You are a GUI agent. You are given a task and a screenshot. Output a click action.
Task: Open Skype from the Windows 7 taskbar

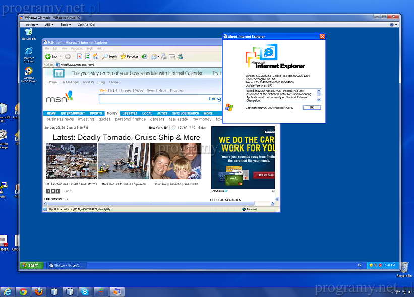click(x=85, y=291)
